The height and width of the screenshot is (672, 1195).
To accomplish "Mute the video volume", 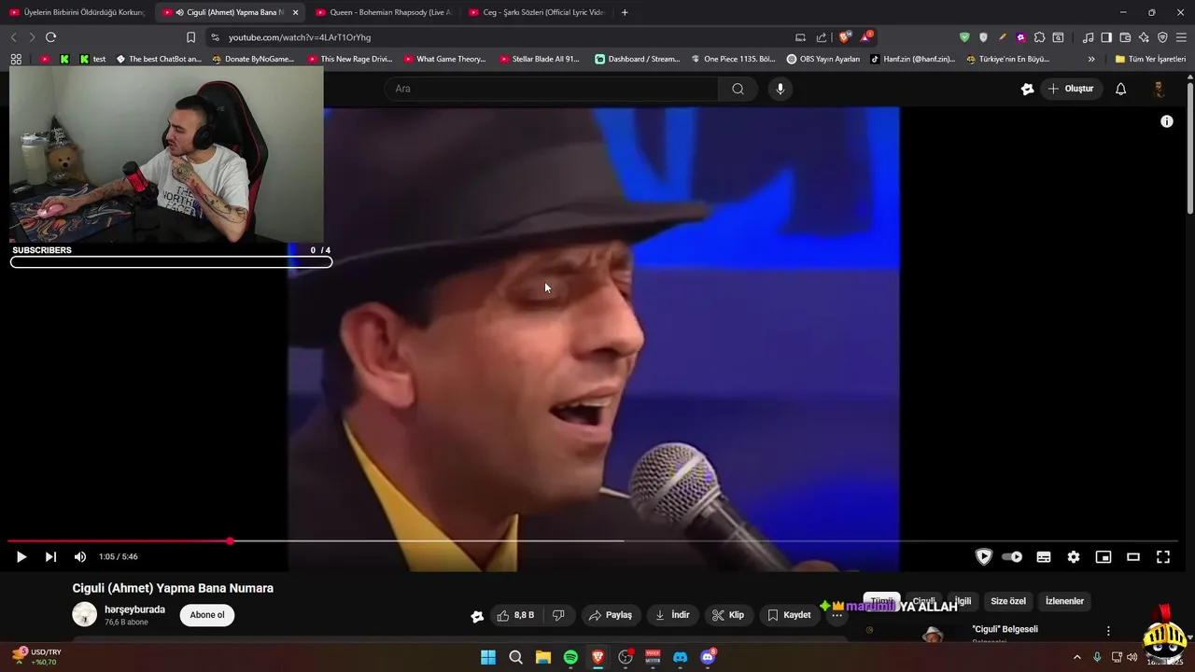I will point(80,557).
